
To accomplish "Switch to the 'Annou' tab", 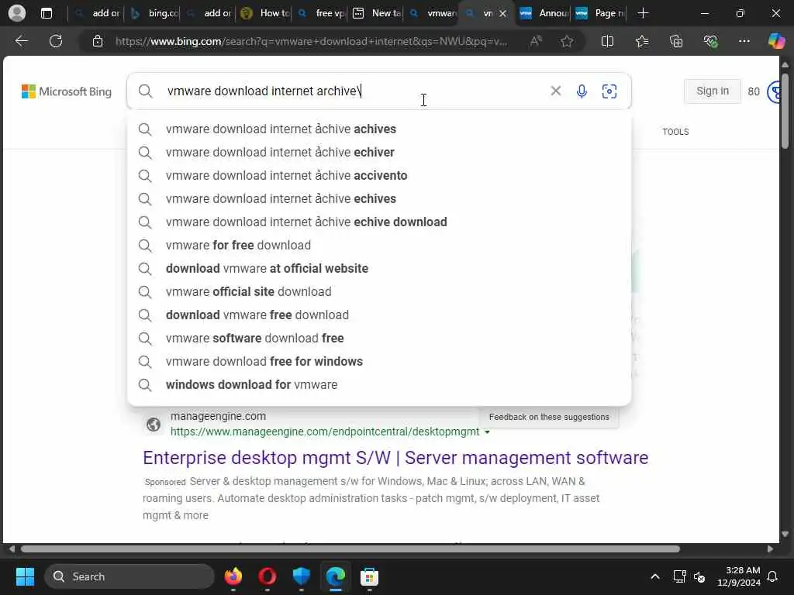I will coord(544,13).
